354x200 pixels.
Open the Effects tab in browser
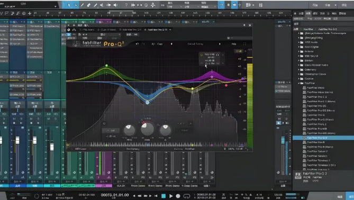point(308,14)
